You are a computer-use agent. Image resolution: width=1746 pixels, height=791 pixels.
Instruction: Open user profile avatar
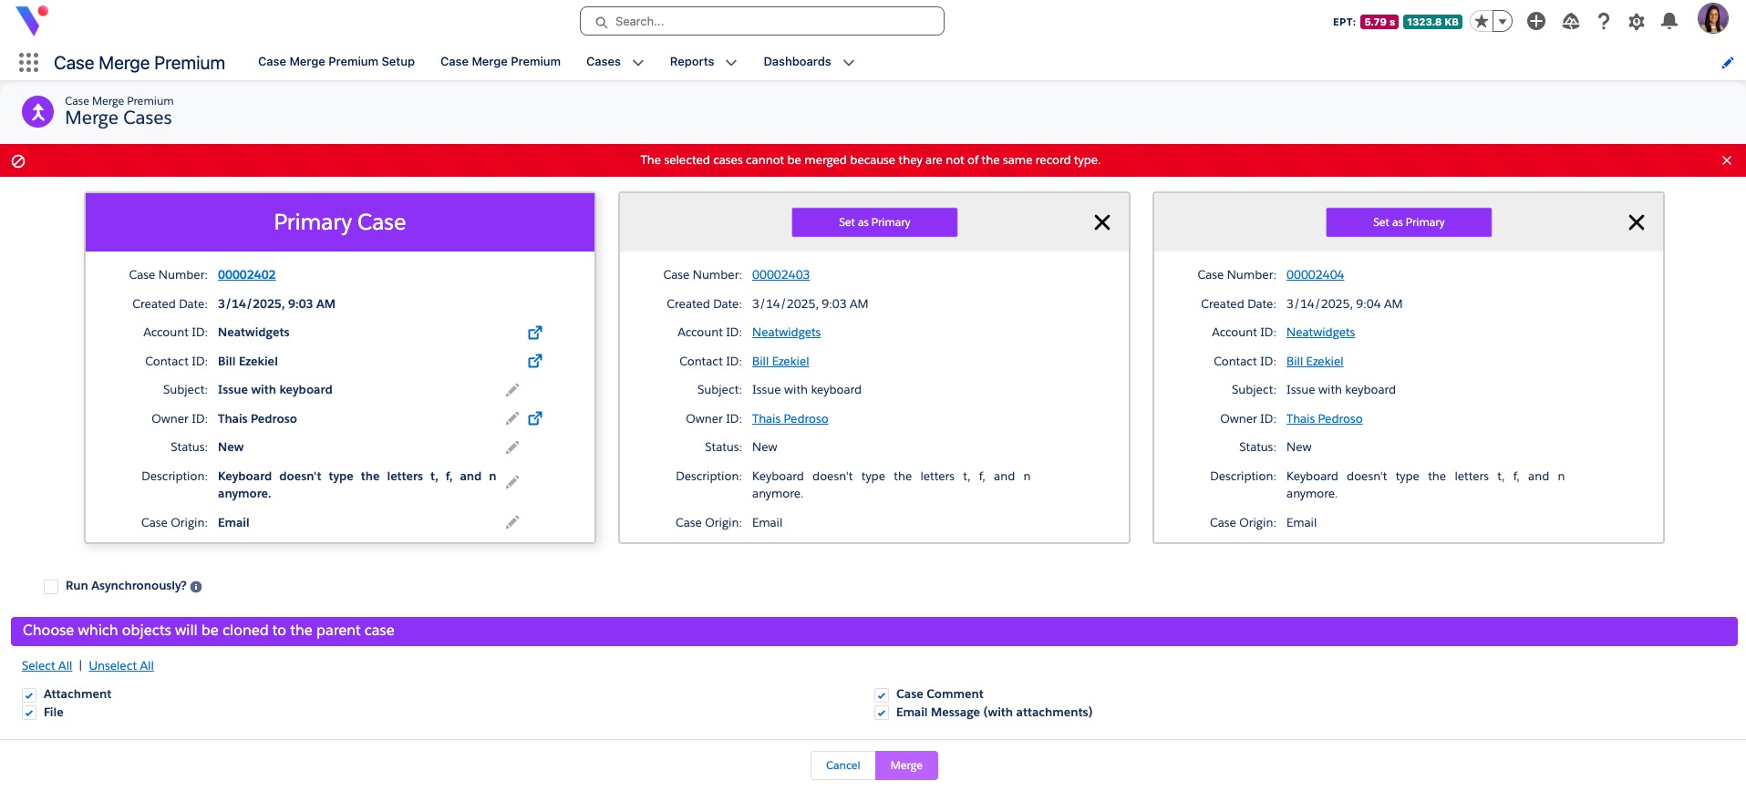pyautogui.click(x=1712, y=18)
